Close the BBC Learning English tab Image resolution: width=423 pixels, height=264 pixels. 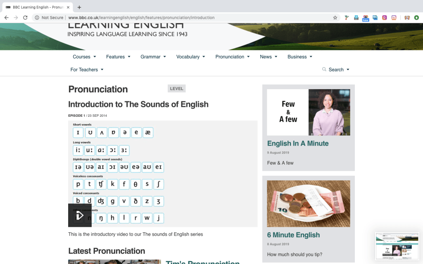(x=68, y=7)
